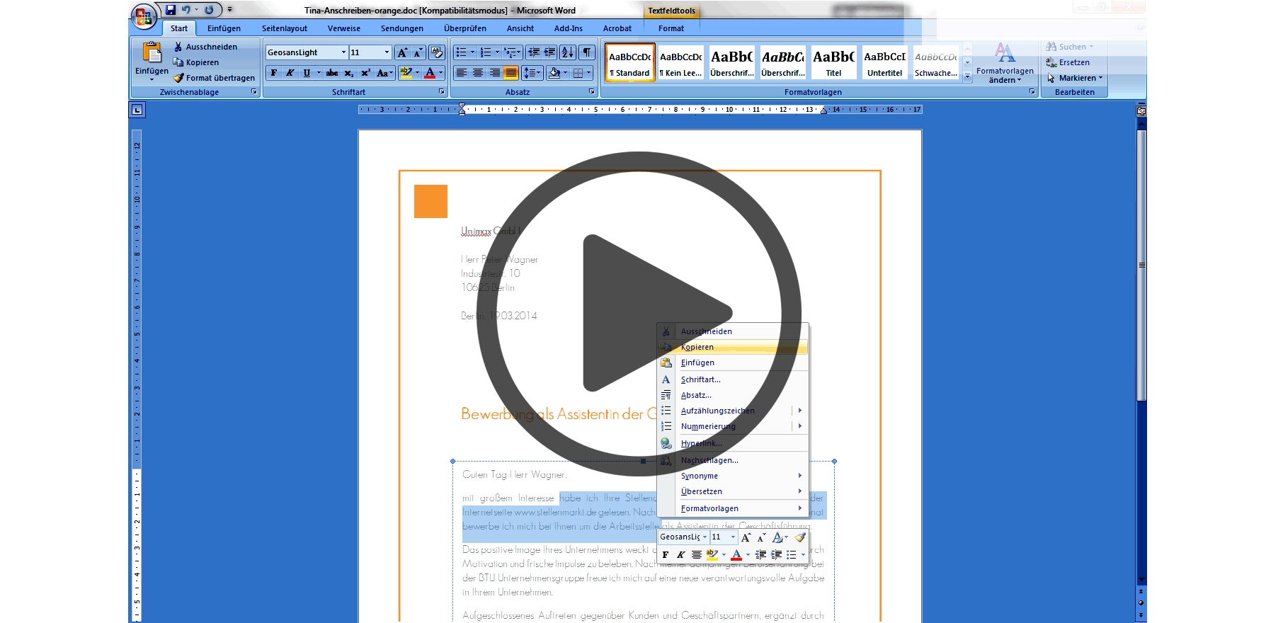This screenshot has width=1266, height=623.
Task: Click the grow font size icon
Action: [x=402, y=52]
